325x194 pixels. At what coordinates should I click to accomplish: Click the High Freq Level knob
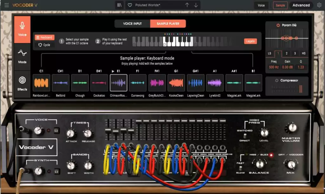coord(264,133)
